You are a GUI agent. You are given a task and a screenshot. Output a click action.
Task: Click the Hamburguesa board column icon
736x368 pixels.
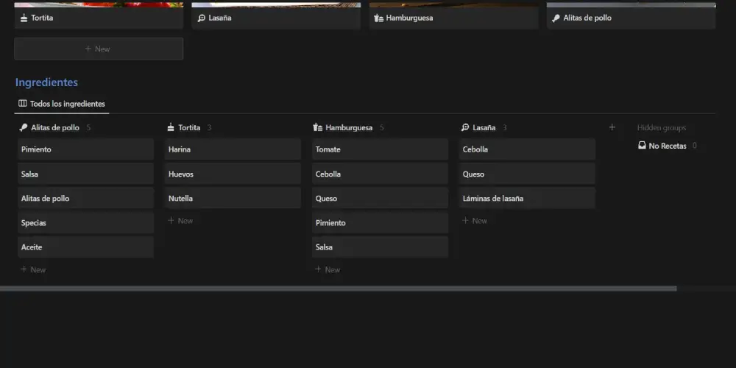click(318, 127)
